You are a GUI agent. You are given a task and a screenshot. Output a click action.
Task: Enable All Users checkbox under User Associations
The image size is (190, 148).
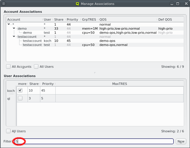click(x=8, y=131)
